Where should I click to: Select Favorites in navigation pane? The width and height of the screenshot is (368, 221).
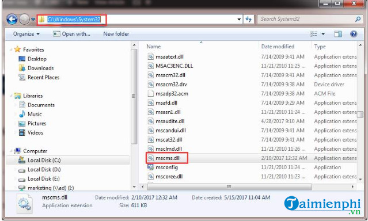click(x=33, y=49)
